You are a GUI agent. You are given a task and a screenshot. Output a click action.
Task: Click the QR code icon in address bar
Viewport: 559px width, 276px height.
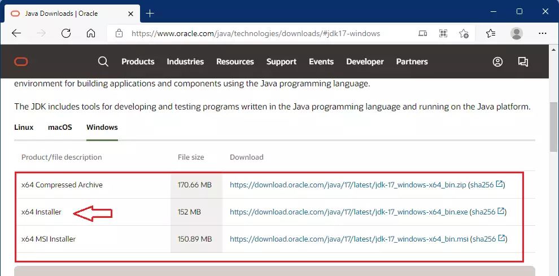[x=443, y=33]
